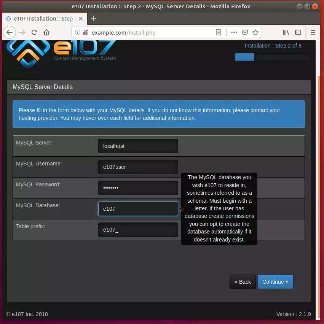The image size is (324, 324).
Task: Focus the MySQL Username field
Action: point(138,167)
